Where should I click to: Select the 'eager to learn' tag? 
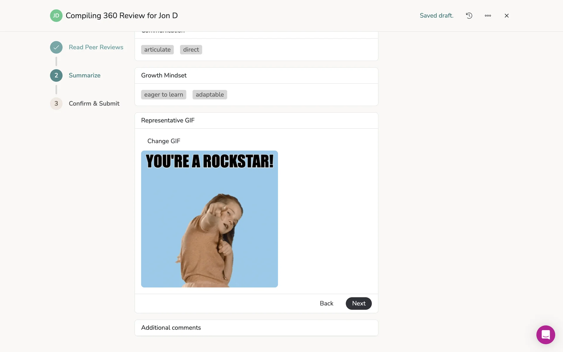coord(163,94)
